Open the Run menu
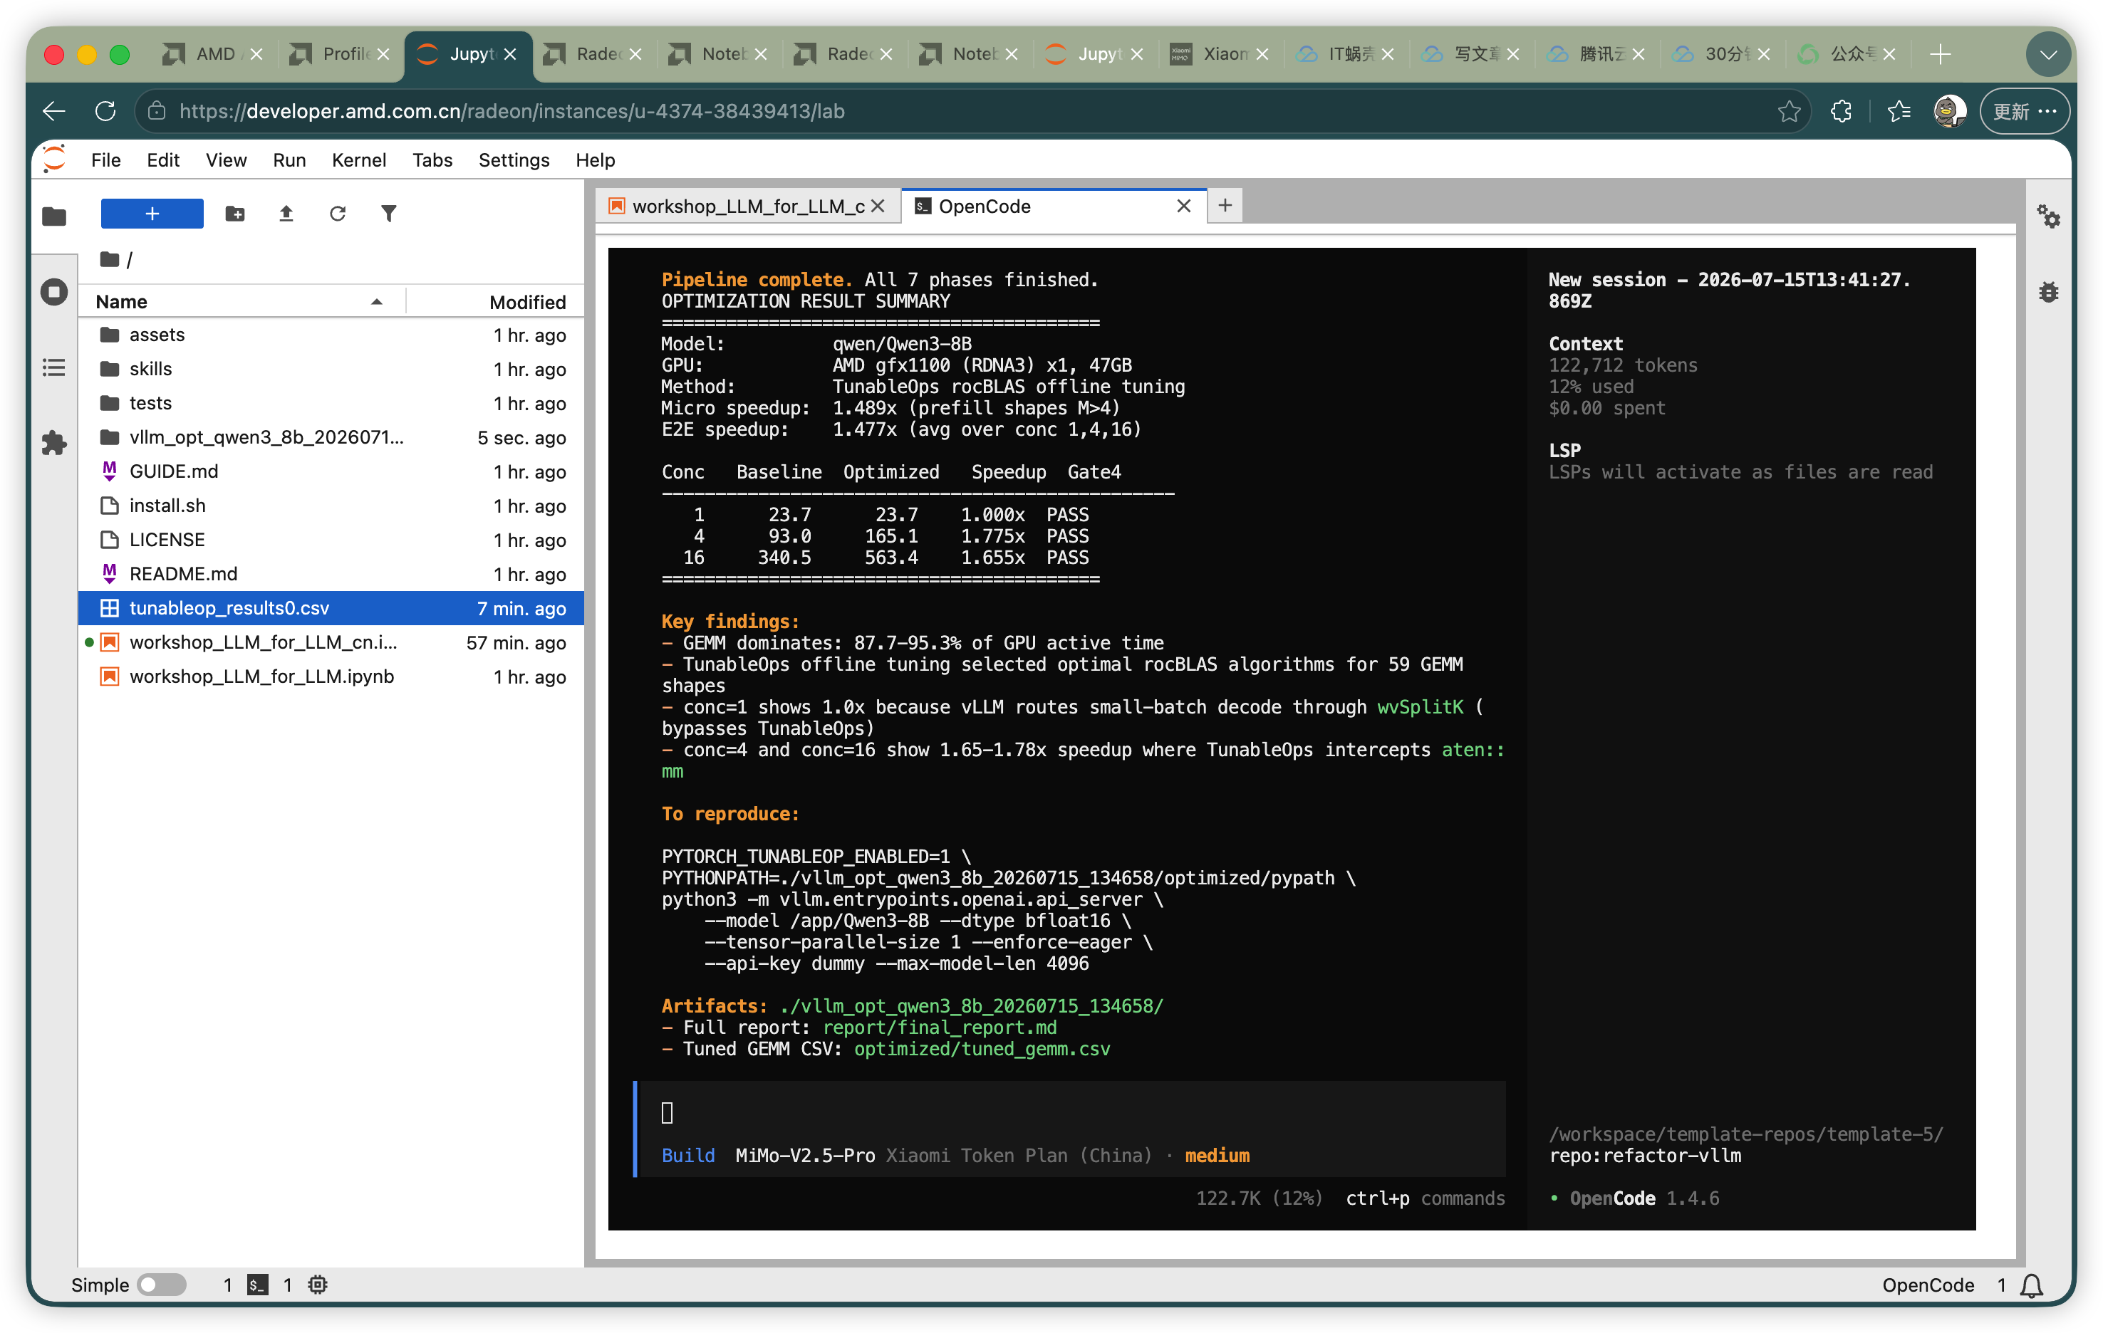Viewport: 2103px width, 1333px height. 289,160
